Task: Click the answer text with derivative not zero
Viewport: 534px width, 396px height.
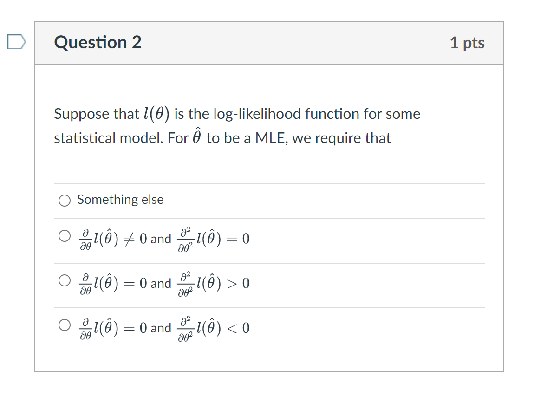Action: pos(163,238)
